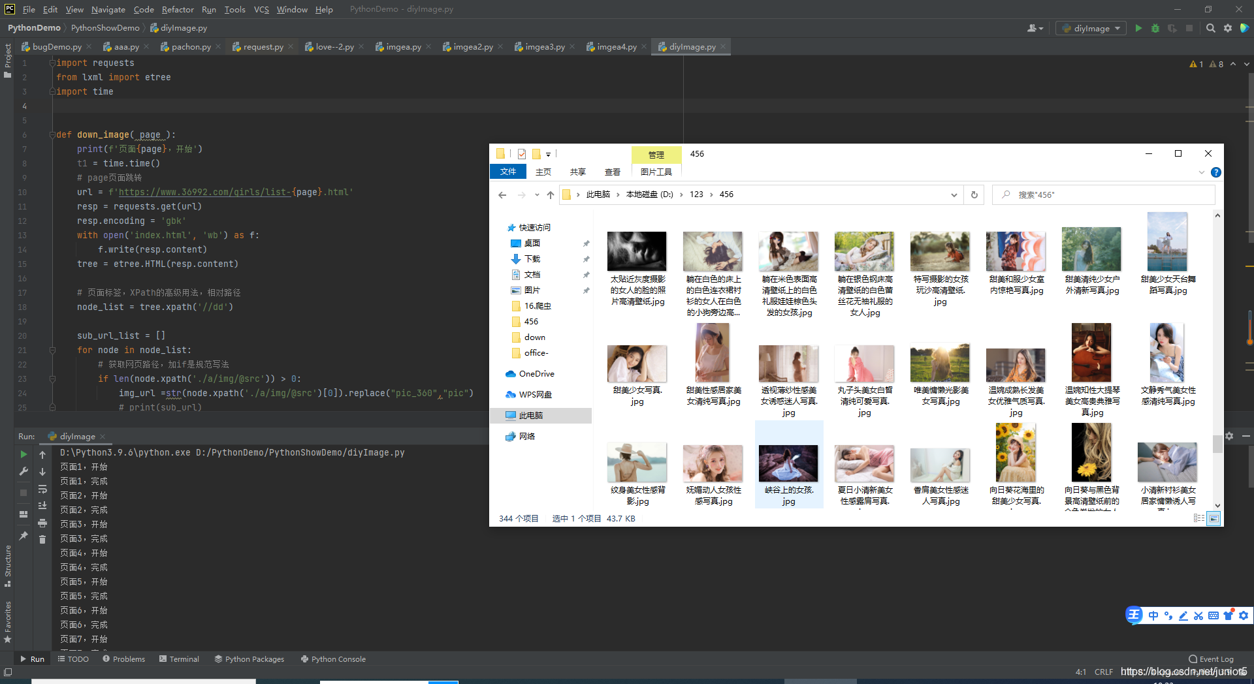The height and width of the screenshot is (684, 1254).
Task: Click the colorful Code With Me icon at top-right
Action: (1244, 28)
